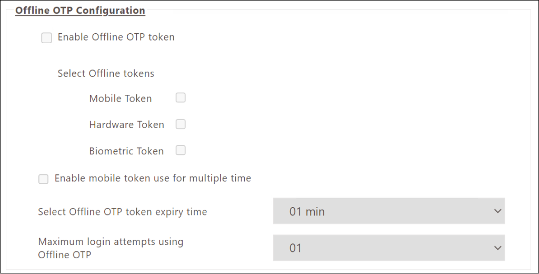Click the 'Biometric Token' label text
Viewport: 539px width, 274px height.
[126, 151]
